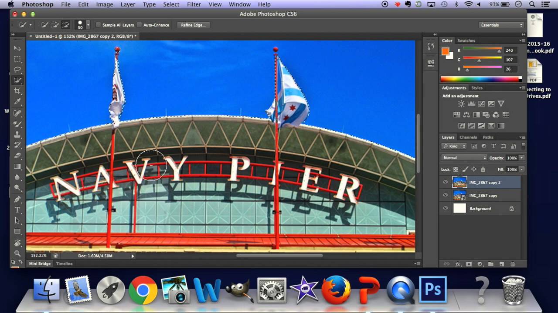The image size is (558, 313).
Task: Click the Refine Edge button
Action: click(x=193, y=25)
